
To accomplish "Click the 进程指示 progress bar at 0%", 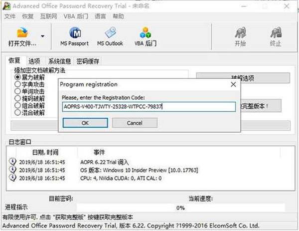I will (180, 208).
